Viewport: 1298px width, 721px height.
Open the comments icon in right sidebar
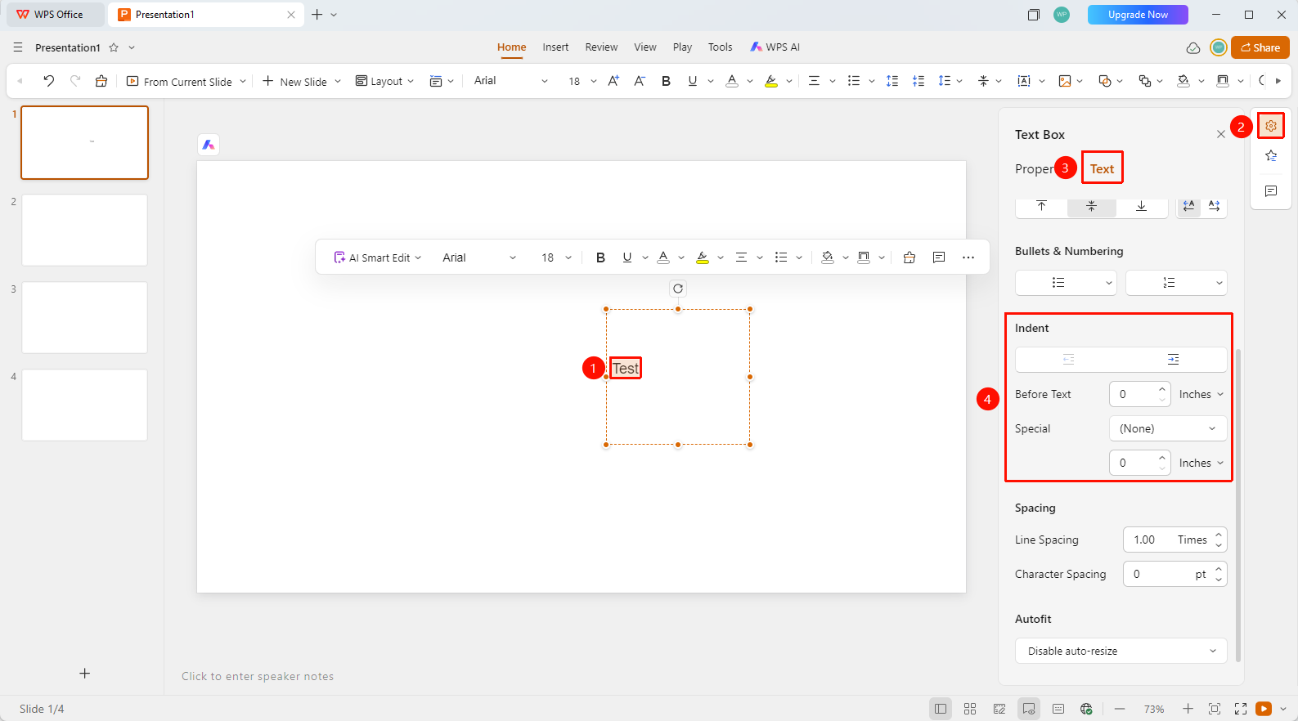(x=1271, y=191)
